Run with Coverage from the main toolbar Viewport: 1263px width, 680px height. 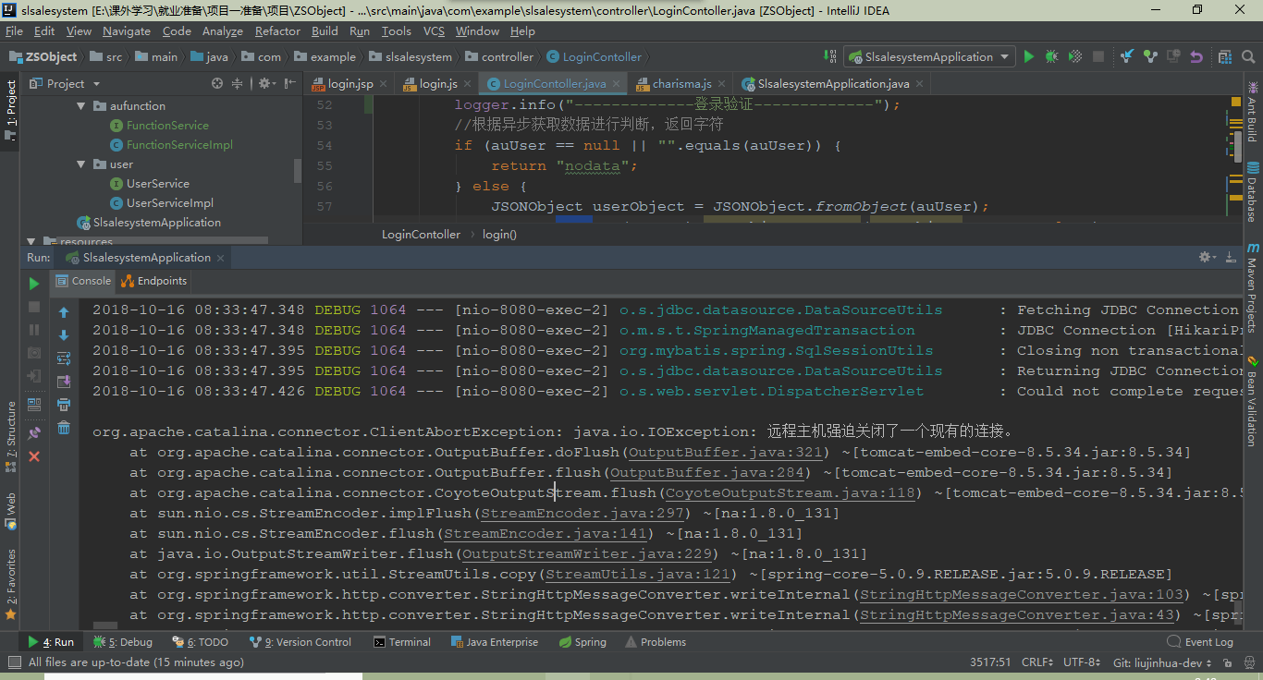click(x=1075, y=56)
